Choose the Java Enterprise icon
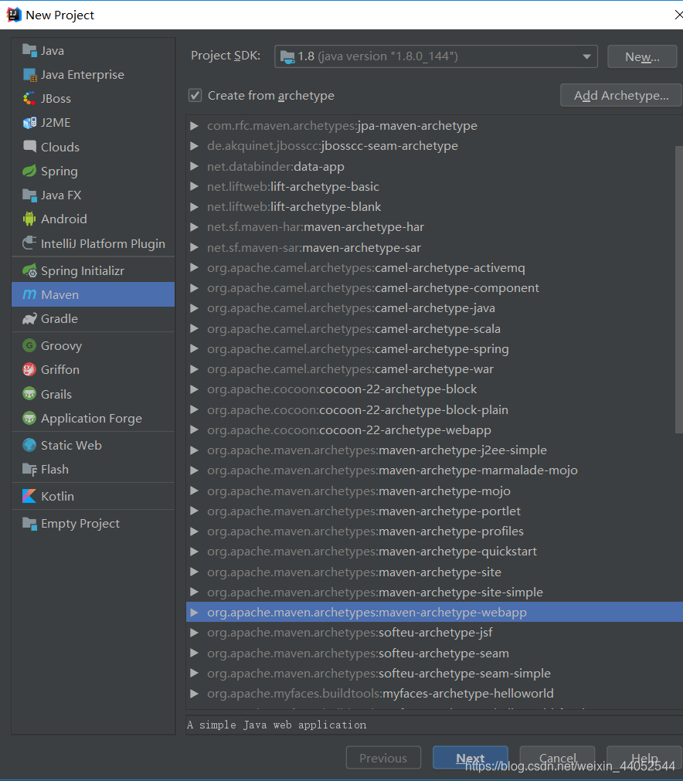The height and width of the screenshot is (781, 683). click(x=29, y=75)
